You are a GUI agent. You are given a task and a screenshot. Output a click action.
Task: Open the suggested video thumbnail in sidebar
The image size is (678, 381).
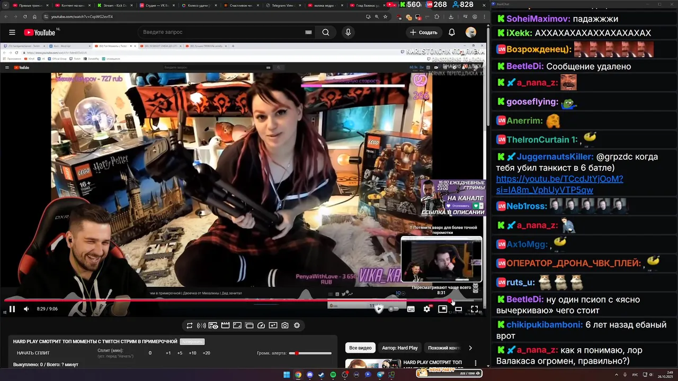click(373, 364)
